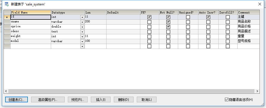Click Len column header
The image size is (266, 108).
click(x=96, y=12)
